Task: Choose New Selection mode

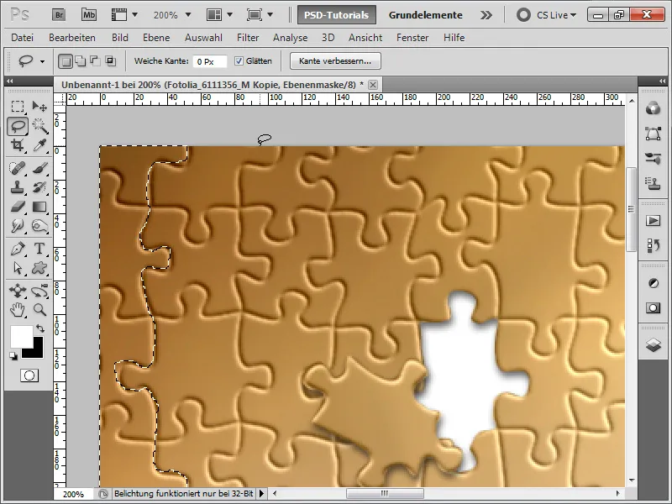Action: pyautogui.click(x=66, y=61)
